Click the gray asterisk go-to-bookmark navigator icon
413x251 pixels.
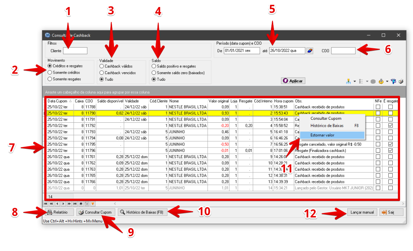87,203
